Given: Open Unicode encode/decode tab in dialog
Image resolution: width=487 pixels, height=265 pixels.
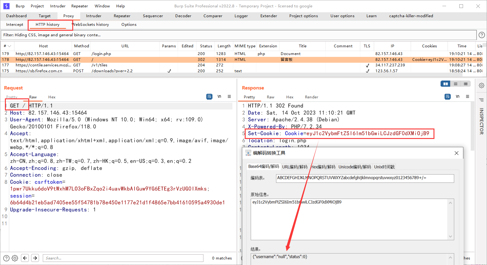Looking at the screenshot, I should [354, 167].
